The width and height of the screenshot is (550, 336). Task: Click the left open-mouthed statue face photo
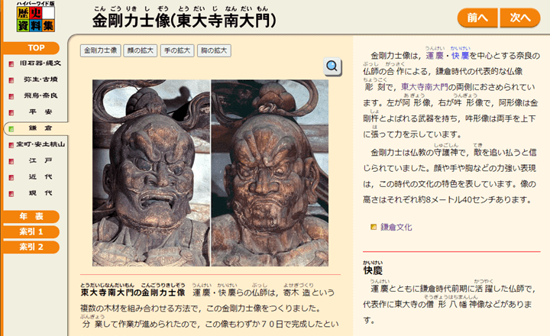[151, 173]
